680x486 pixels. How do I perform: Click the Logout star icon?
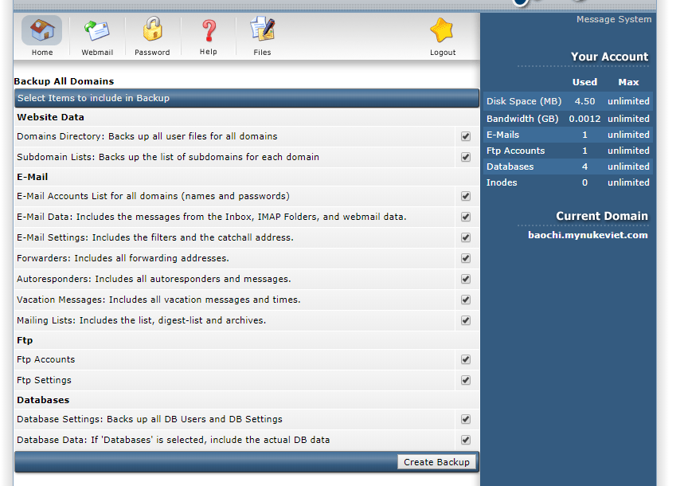tap(443, 31)
